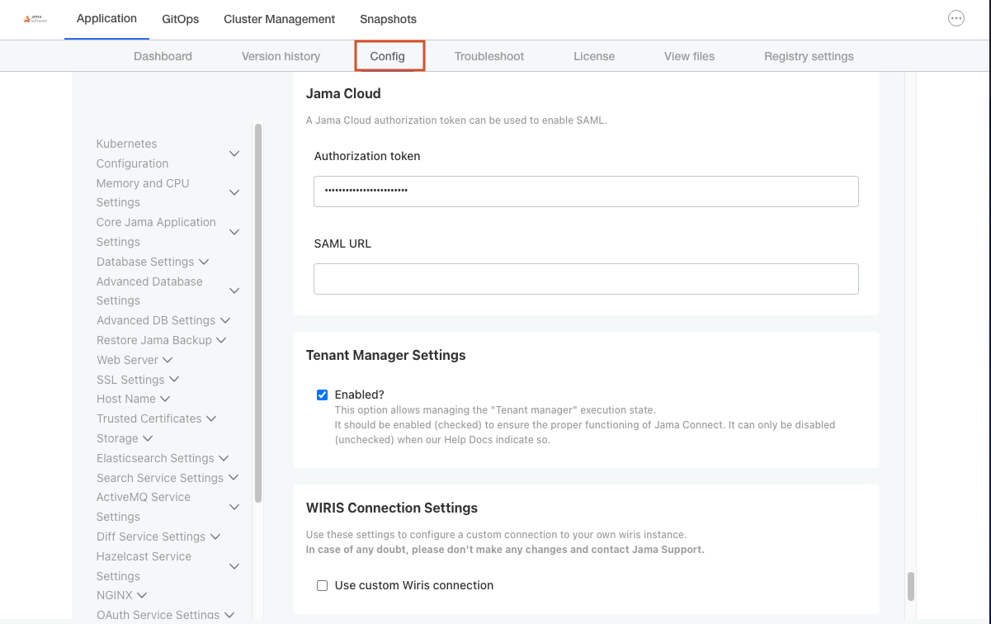This screenshot has height=624, width=991.
Task: Select Database Settings sidebar item
Action: (x=145, y=262)
